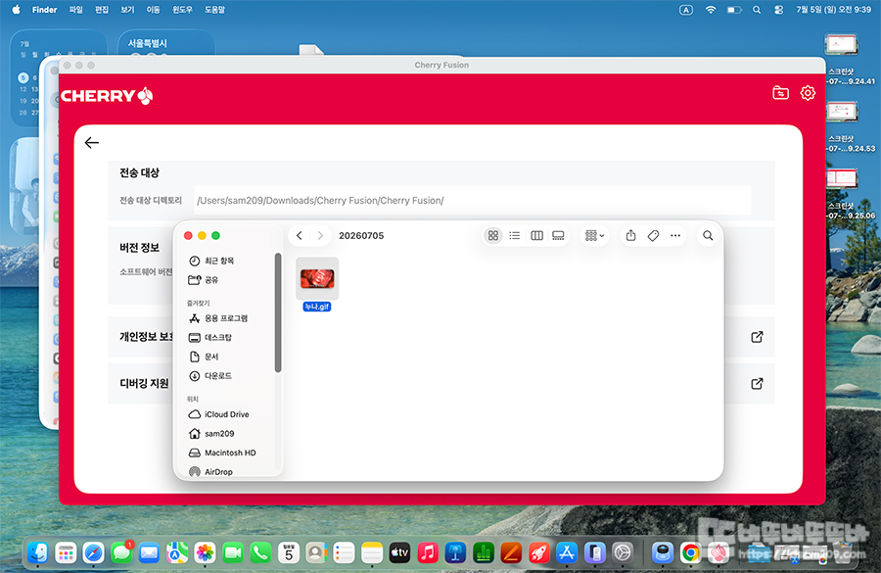Open the Cherry Fusion folder transfer icon
This screenshot has height=573, width=881.
[x=780, y=93]
